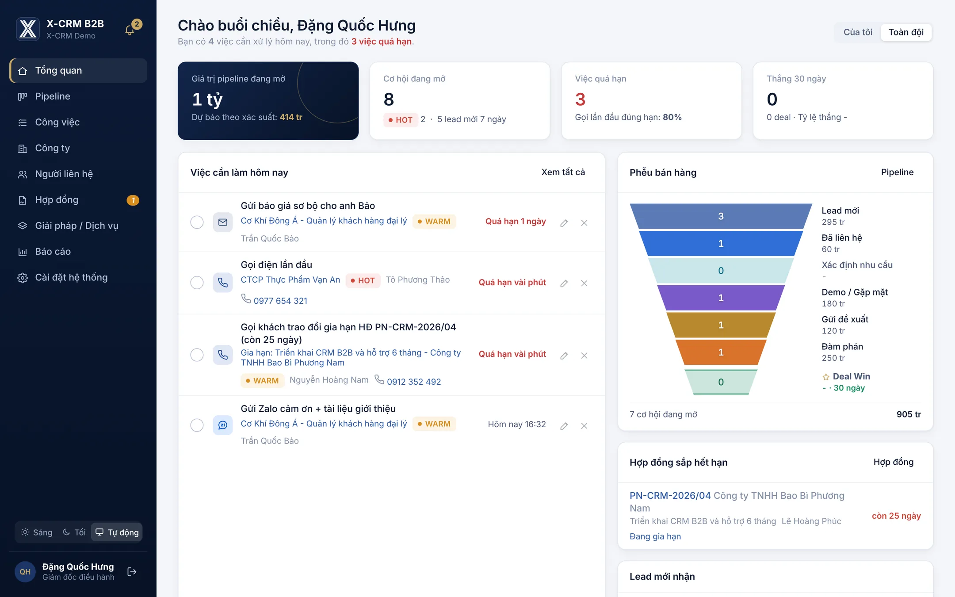Open the Pipeline link in Phễu bán hàng
Viewport: 955px width, 597px height.
(897, 172)
